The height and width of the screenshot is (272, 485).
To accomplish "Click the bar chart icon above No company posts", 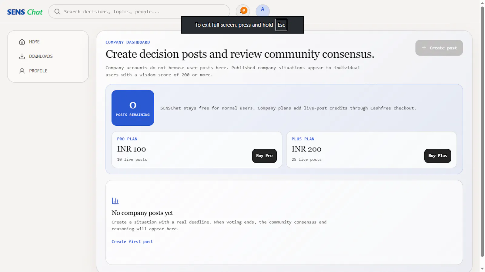I will [115, 201].
